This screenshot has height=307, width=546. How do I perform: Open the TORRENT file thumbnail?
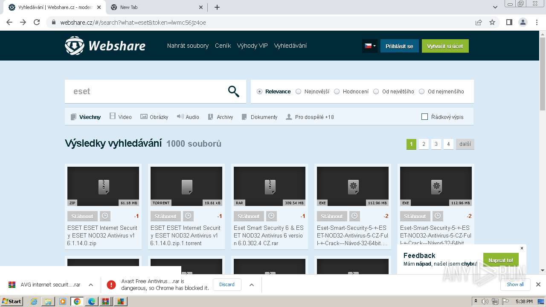pyautogui.click(x=186, y=186)
